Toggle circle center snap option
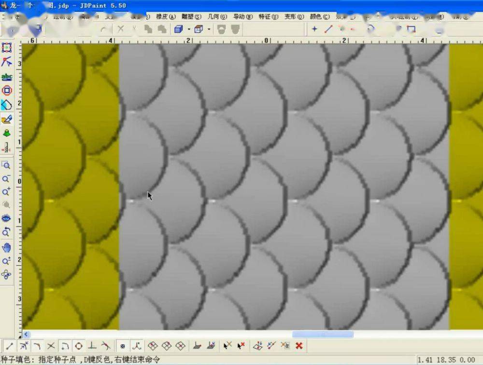This screenshot has height=365, width=483. coord(79,346)
